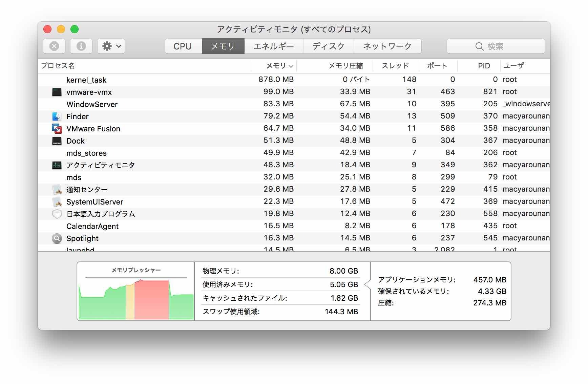
Task: Switch to the ディスク tab
Action: (329, 46)
